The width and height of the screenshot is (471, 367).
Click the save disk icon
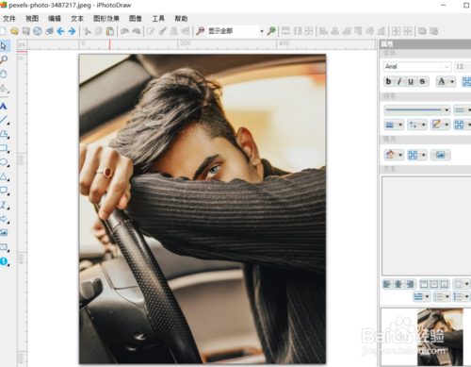25,31
